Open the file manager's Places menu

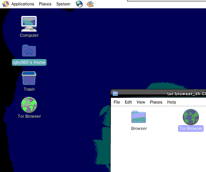(x=156, y=102)
